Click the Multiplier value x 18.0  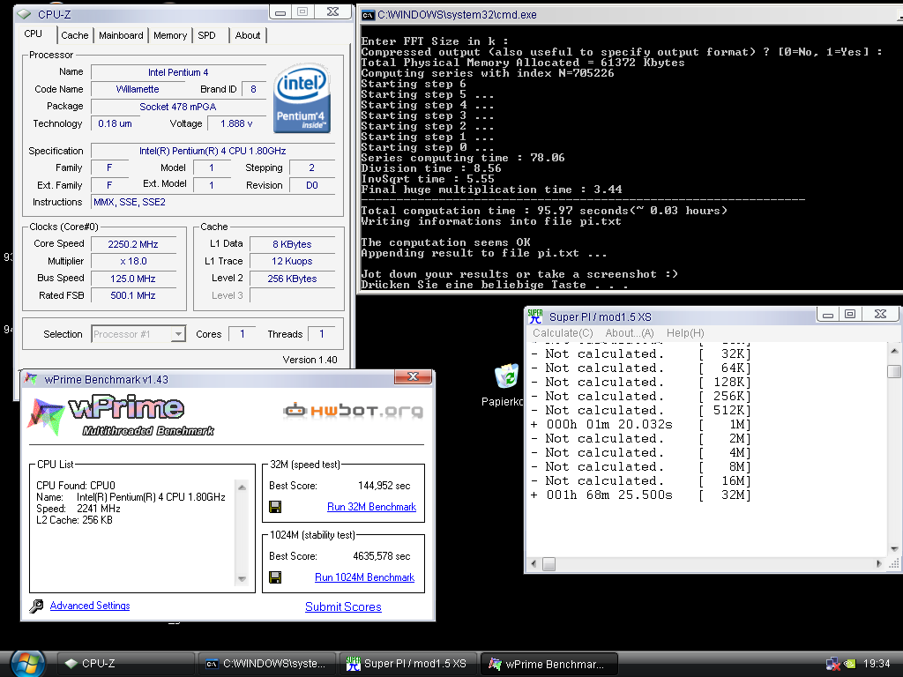[133, 261]
